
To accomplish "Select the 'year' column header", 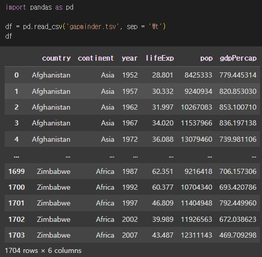I will point(130,58).
